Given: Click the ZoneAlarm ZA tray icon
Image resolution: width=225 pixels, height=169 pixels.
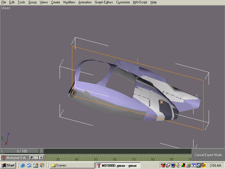Looking at the screenshot, I should point(203,165).
